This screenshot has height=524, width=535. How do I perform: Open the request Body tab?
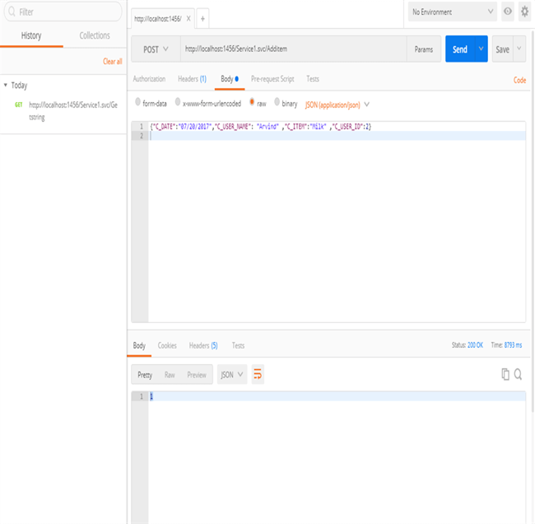click(x=230, y=79)
